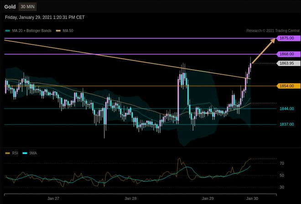
Task: Click the Jan 30 date label
Action: (252, 199)
